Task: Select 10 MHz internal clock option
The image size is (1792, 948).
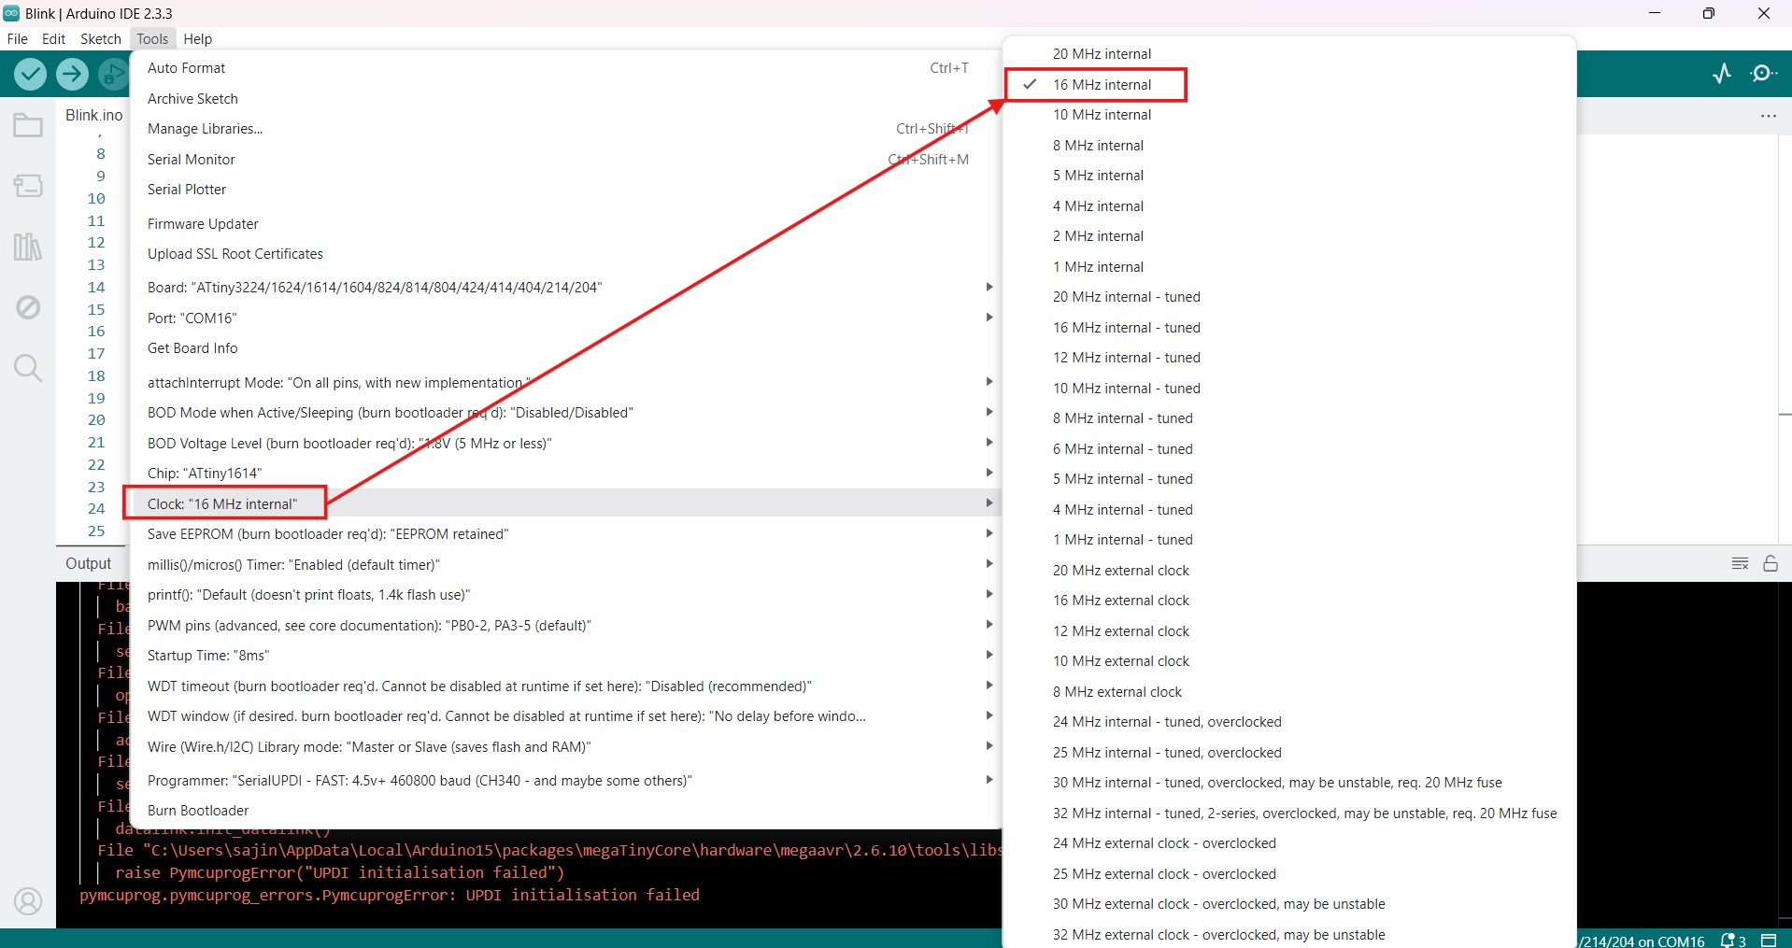Action: [1289, 115]
